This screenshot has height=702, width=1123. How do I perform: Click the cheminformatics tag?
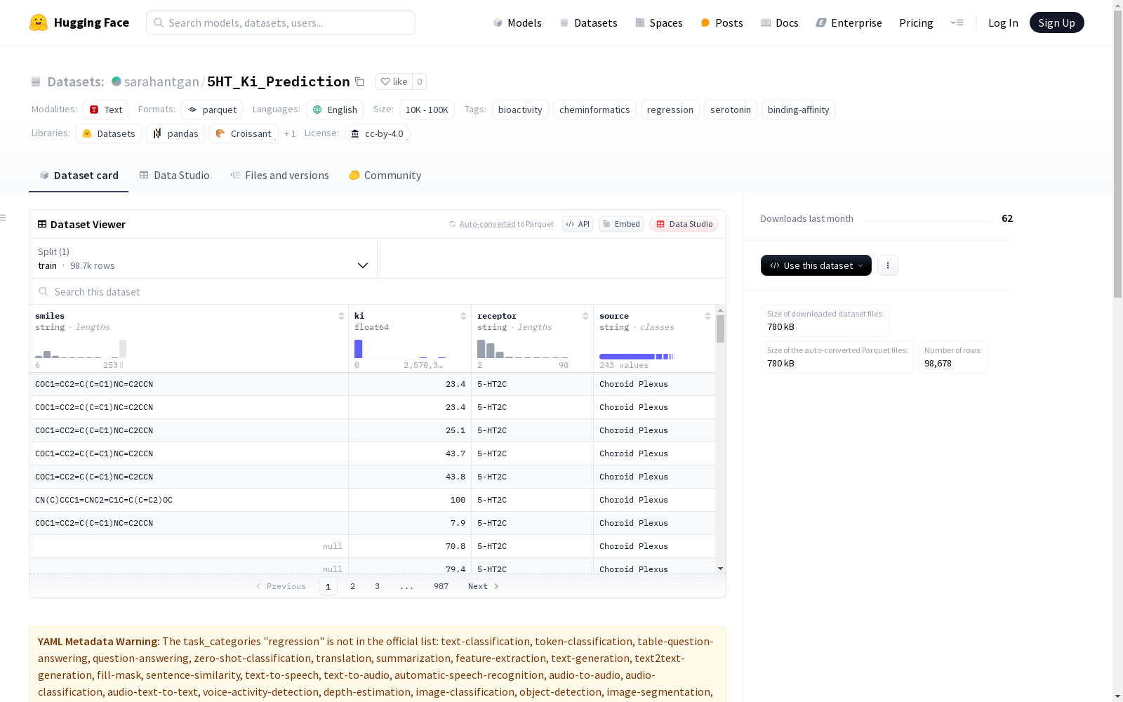click(x=594, y=110)
